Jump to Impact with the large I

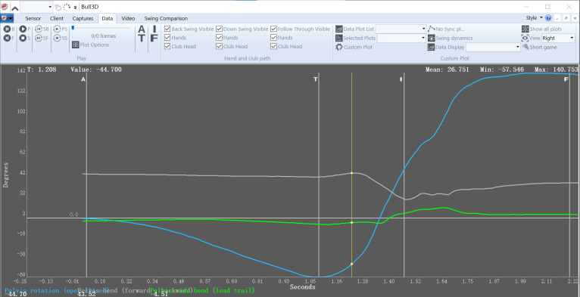(154, 29)
